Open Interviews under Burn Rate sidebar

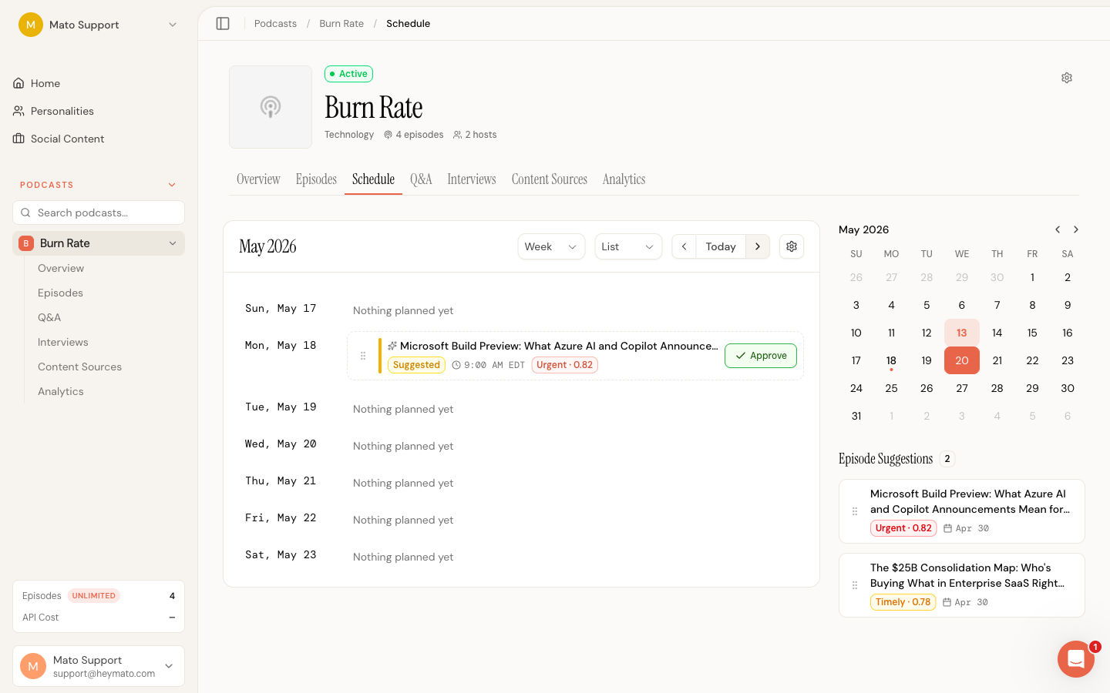pos(63,342)
